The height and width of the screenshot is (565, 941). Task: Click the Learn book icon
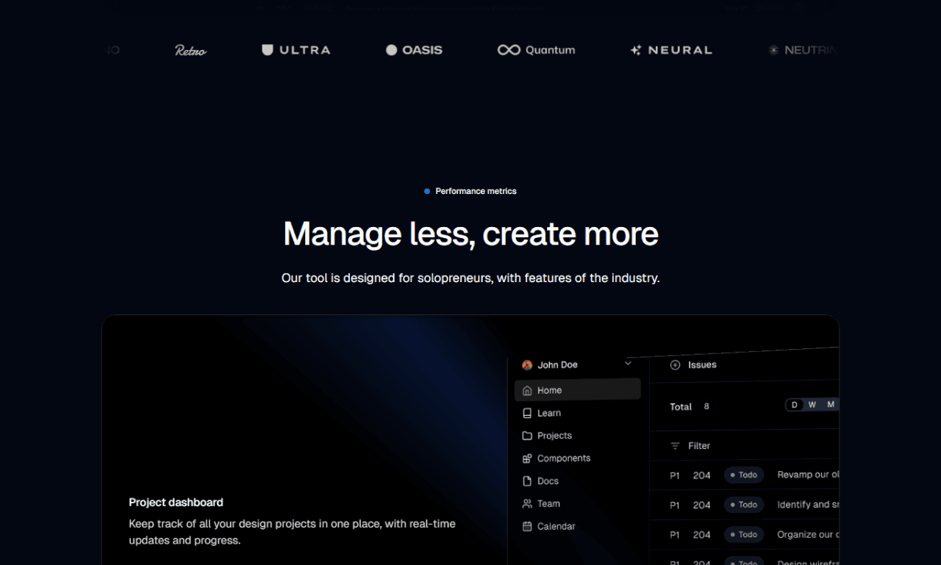click(x=527, y=414)
